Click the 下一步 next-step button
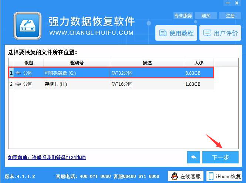246x183 pixels. (220, 157)
